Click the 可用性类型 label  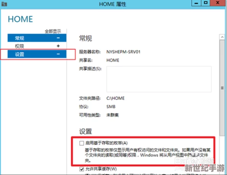point(90,115)
